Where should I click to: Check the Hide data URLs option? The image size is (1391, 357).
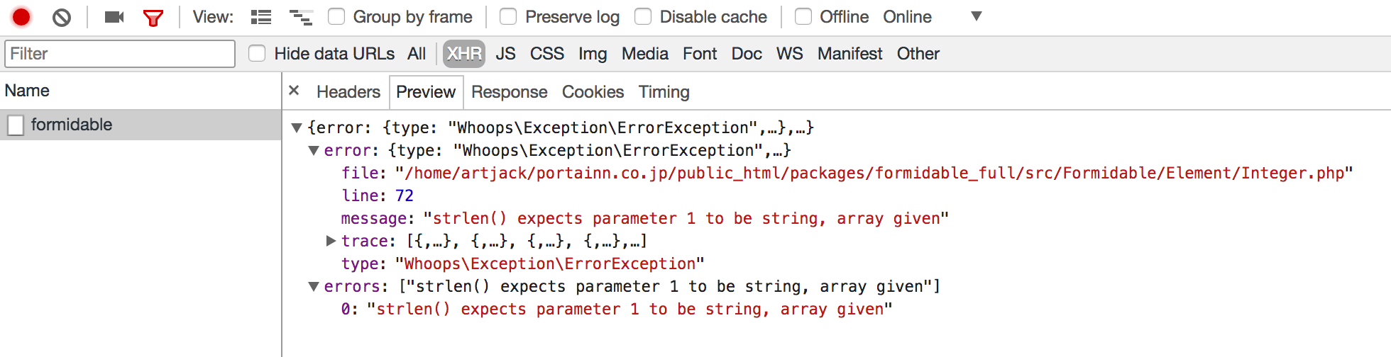257,53
